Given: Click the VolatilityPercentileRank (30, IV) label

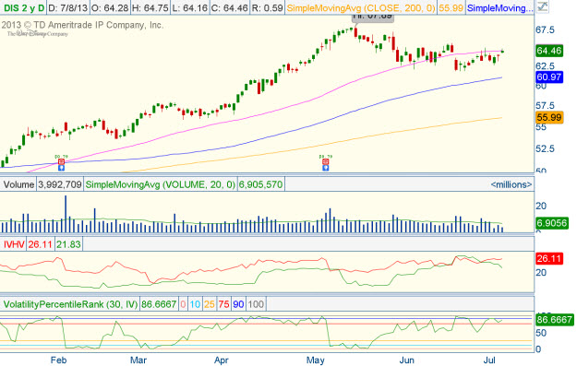Looking at the screenshot, I should coord(70,304).
